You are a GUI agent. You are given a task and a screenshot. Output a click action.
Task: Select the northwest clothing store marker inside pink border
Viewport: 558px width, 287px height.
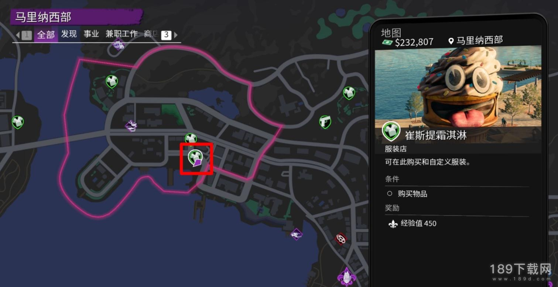pyautogui.click(x=112, y=81)
